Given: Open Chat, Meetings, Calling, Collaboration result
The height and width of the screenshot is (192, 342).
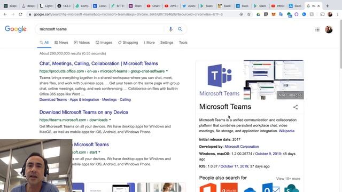Looking at the screenshot, I should [x=98, y=63].
